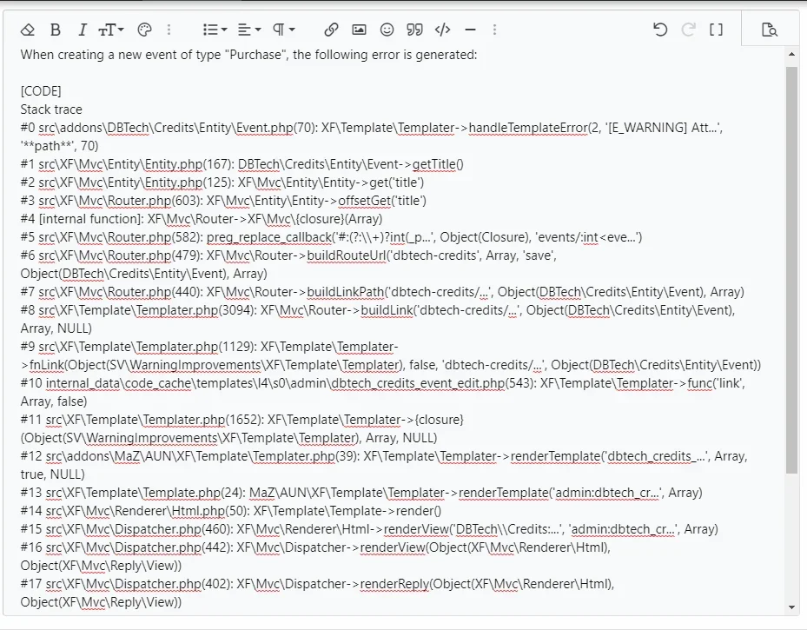Insert a horizontal line
The width and height of the screenshot is (807, 630).
tap(470, 30)
